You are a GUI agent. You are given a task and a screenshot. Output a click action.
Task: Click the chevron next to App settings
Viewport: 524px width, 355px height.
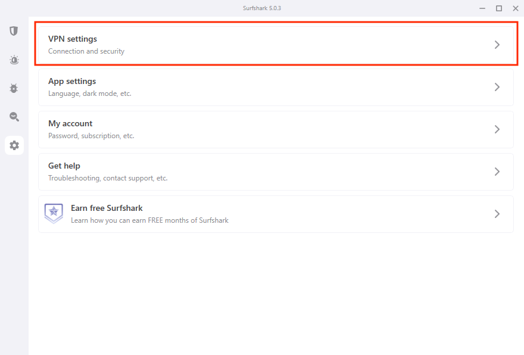point(497,86)
